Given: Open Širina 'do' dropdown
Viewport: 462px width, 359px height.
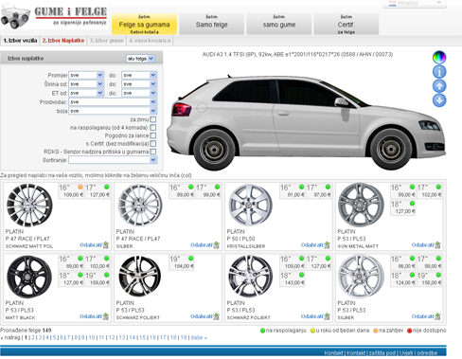Looking at the screenshot, I should pos(139,84).
